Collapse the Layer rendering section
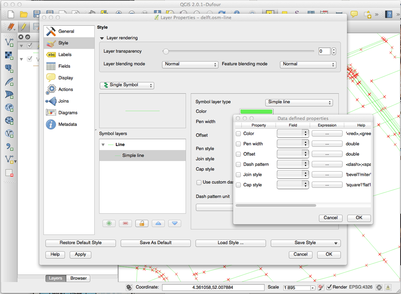The image size is (401, 294). [x=102, y=38]
